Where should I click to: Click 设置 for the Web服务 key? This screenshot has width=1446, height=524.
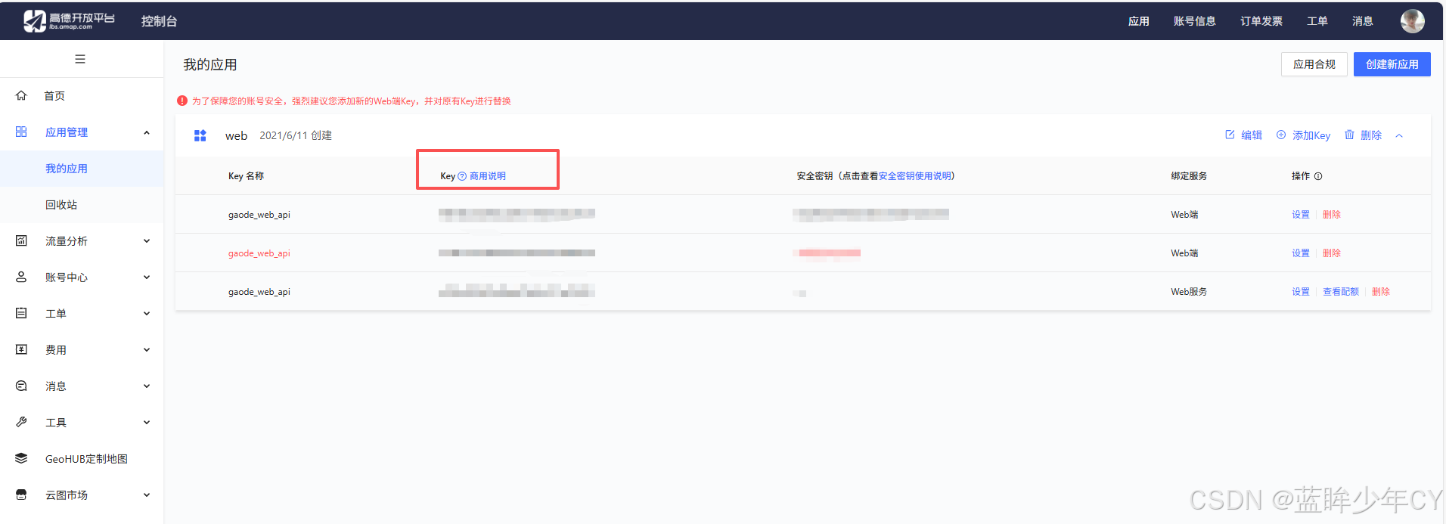coord(1300,292)
